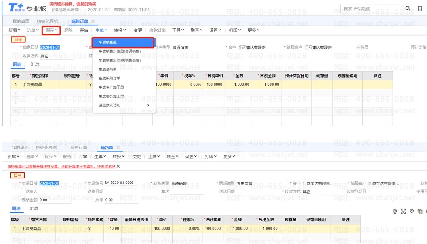Click the T+ application logo
The height and width of the screenshot is (244, 427).
pyautogui.click(x=16, y=8)
